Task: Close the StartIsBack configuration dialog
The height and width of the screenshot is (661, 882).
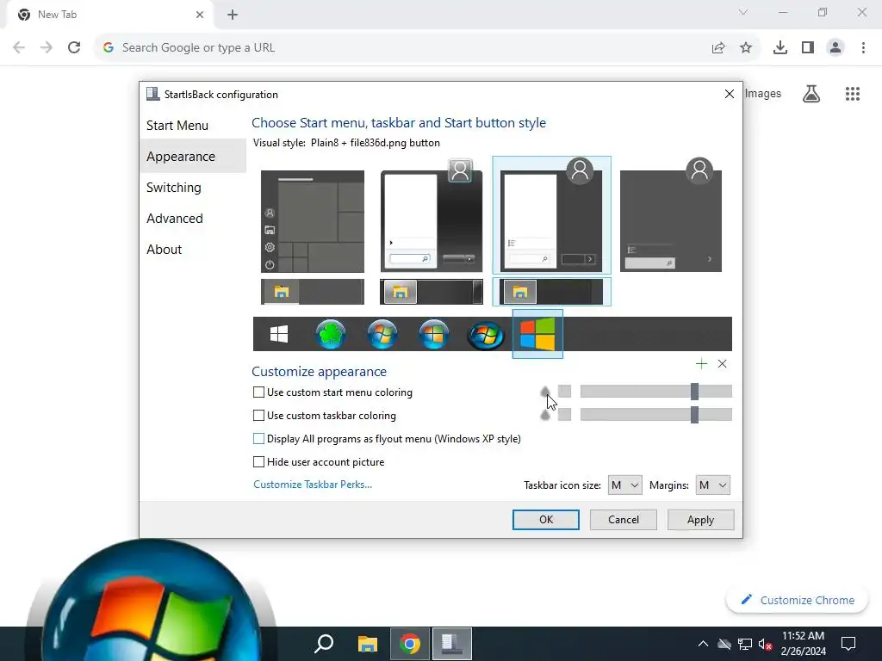Action: [x=729, y=94]
